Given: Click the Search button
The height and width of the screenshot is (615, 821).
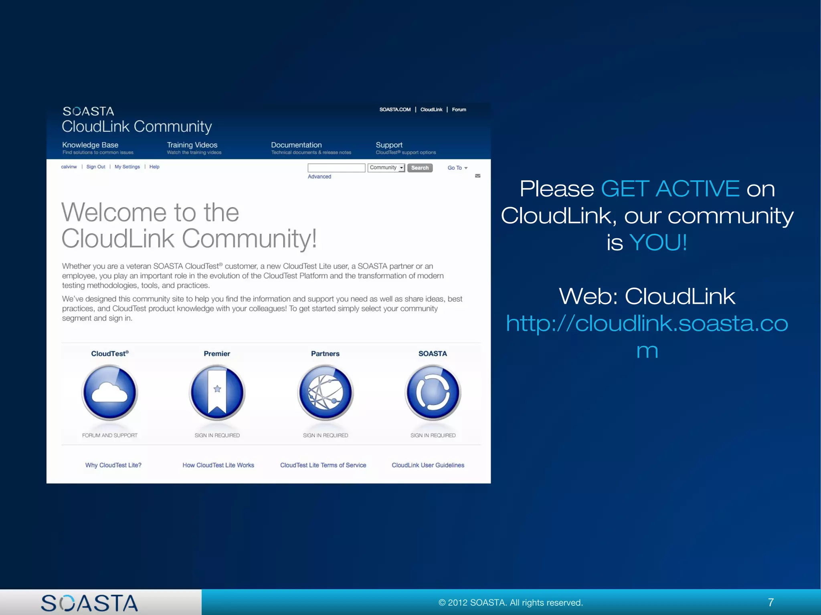Looking at the screenshot, I should 420,168.
